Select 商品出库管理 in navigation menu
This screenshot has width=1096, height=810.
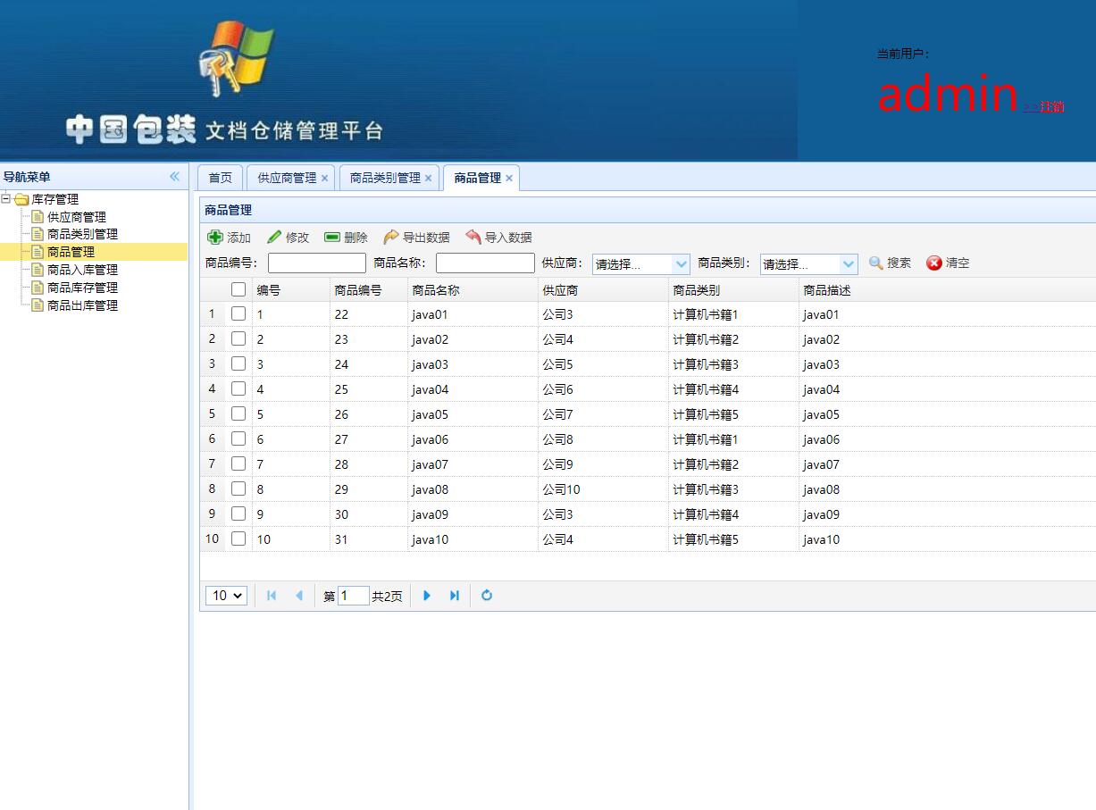(79, 305)
